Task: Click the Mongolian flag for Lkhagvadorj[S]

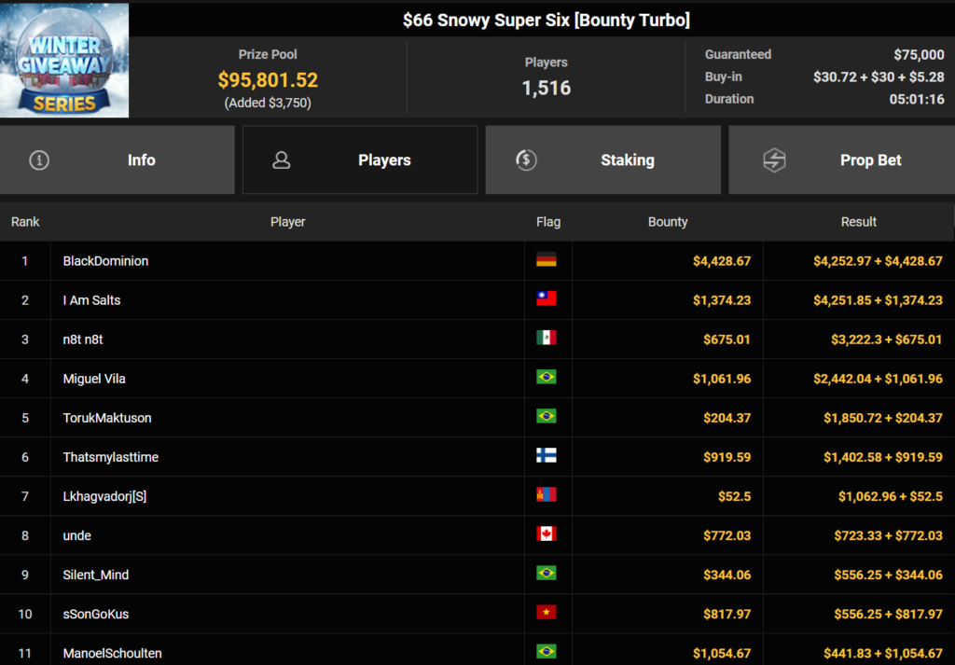Action: 547,496
